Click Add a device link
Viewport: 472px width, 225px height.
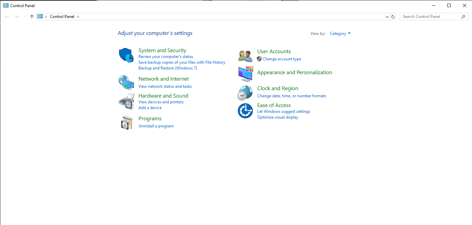point(150,108)
